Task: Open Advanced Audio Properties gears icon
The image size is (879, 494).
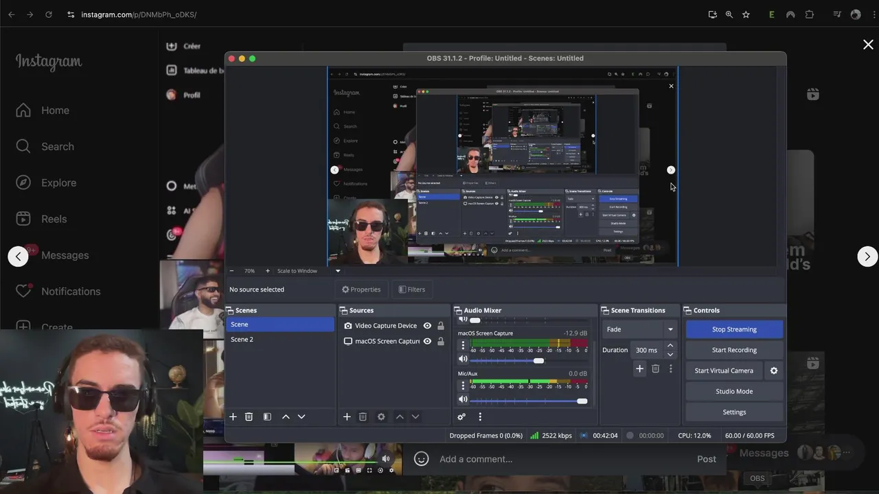Action: pyautogui.click(x=461, y=416)
